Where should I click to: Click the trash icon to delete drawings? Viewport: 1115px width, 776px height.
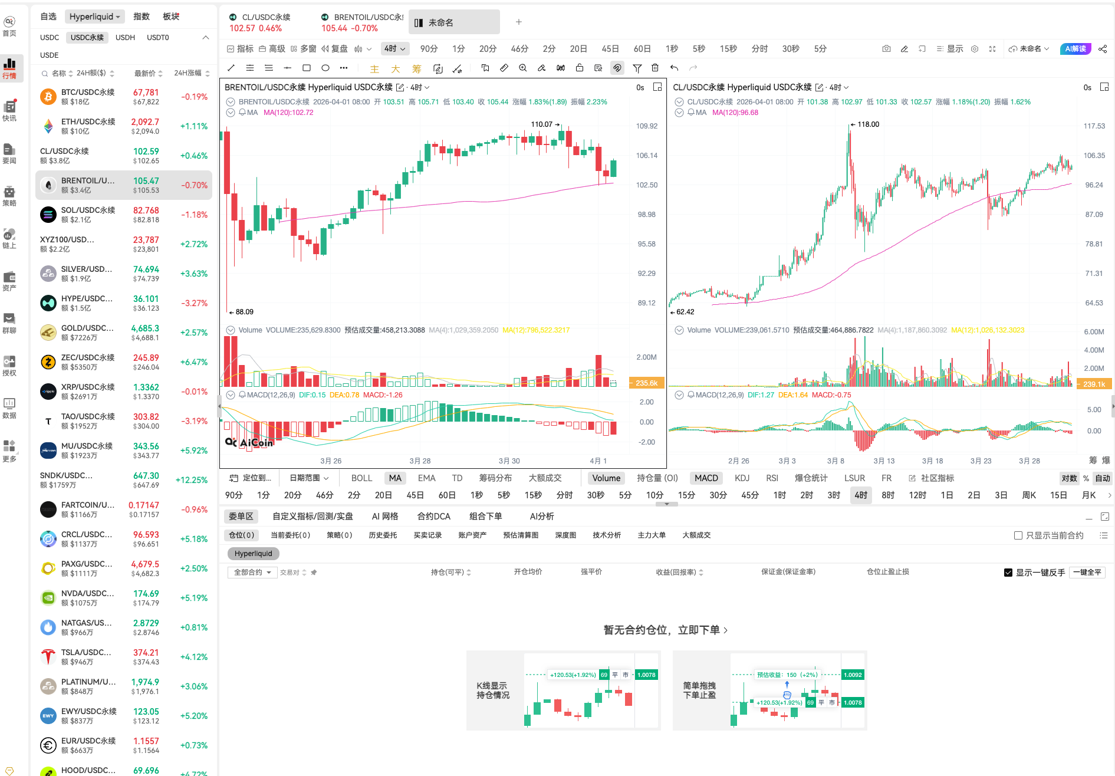[654, 68]
